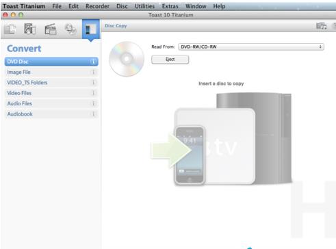The height and width of the screenshot is (249, 336).
Task: Click the info icon beside Audiobook
Action: [x=93, y=114]
